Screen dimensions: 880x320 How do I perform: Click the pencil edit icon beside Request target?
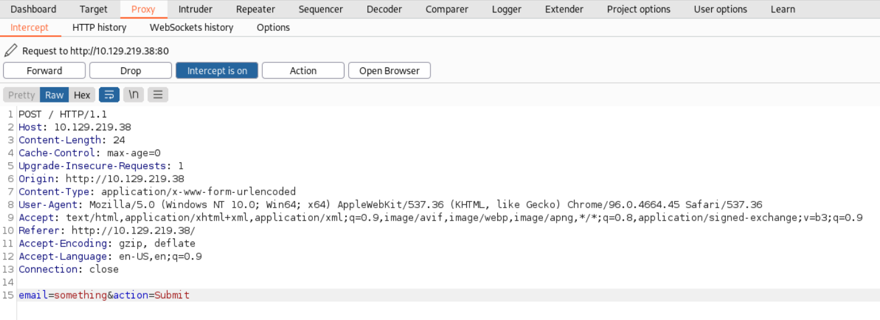click(x=11, y=51)
